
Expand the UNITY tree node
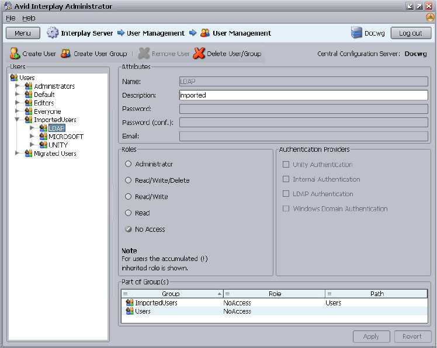pyautogui.click(x=32, y=145)
